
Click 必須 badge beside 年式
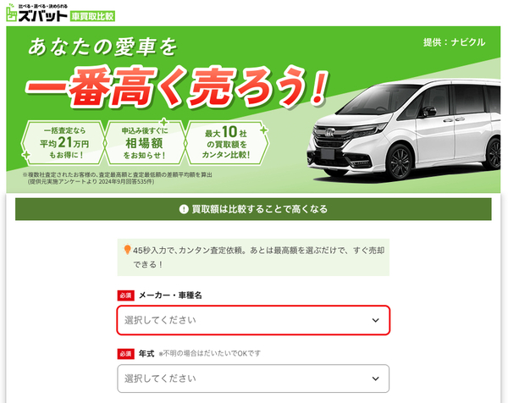click(125, 354)
